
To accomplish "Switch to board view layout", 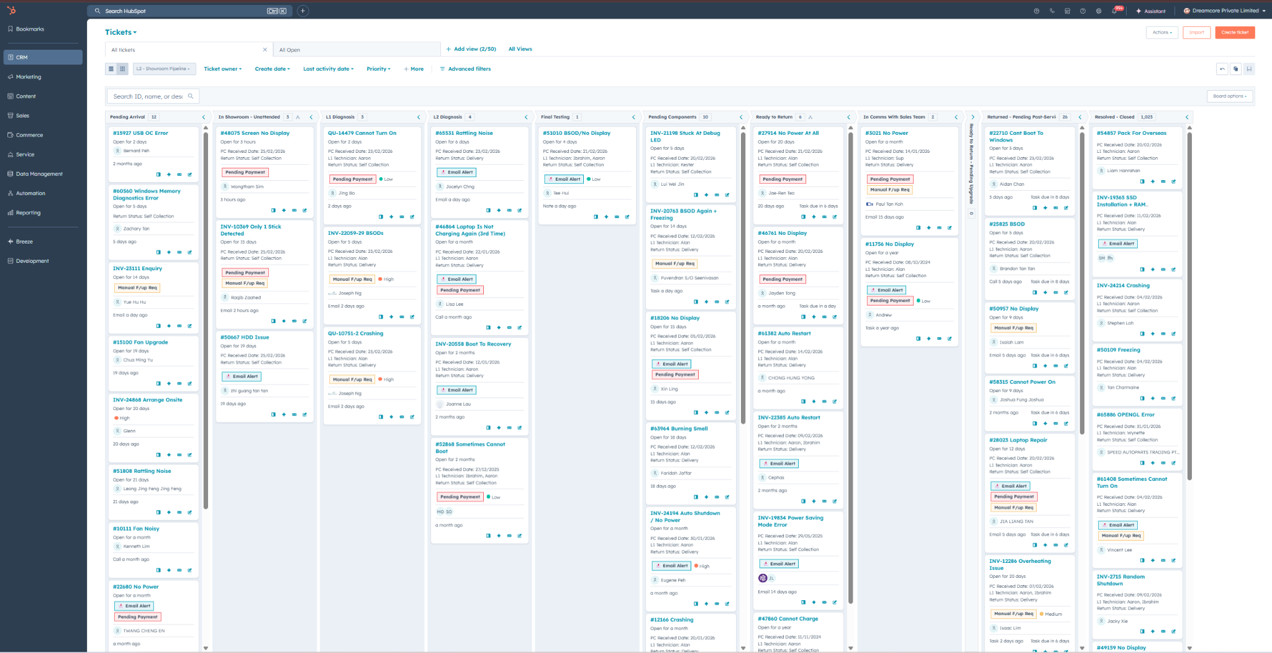I will pyautogui.click(x=122, y=69).
